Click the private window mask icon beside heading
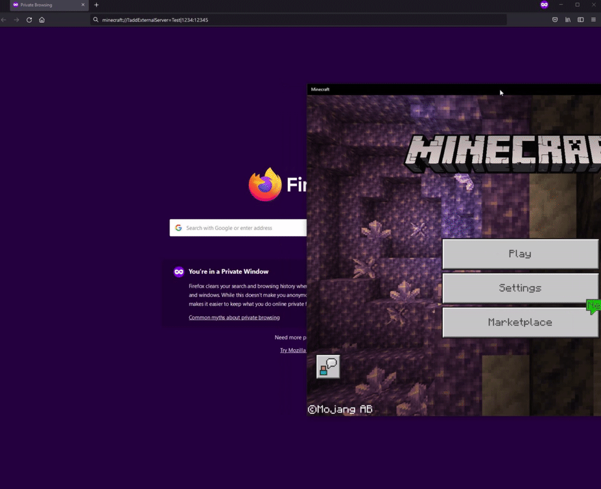The height and width of the screenshot is (489, 601). (179, 272)
